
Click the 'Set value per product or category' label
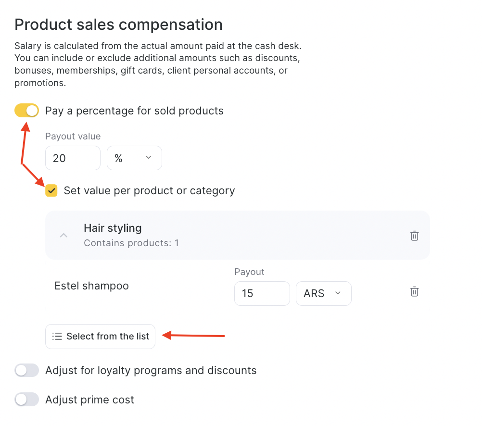149,191
